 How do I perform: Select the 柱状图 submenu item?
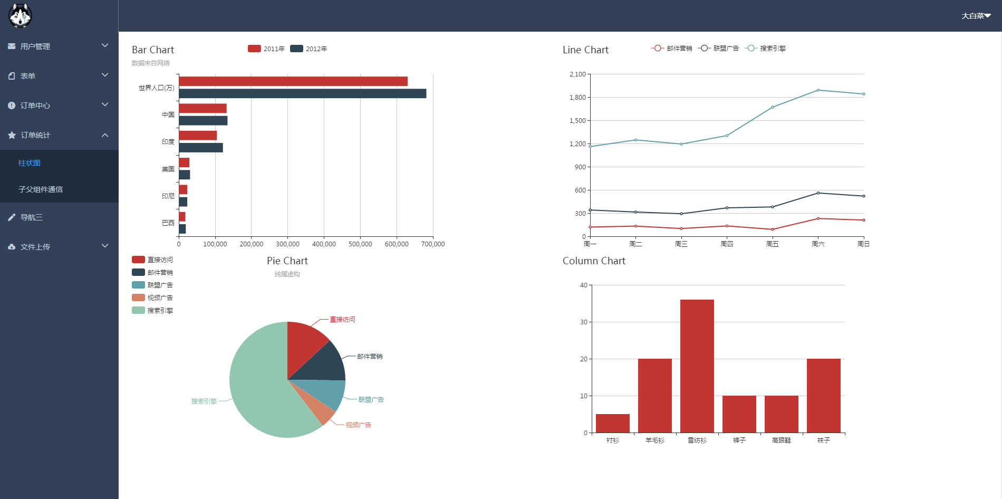[x=30, y=163]
